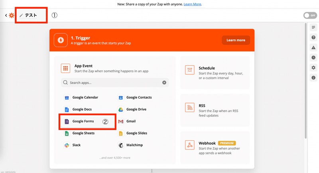Select the RSS trigger option
Image resolution: width=319 pixels, height=173 pixels.
coord(215,110)
